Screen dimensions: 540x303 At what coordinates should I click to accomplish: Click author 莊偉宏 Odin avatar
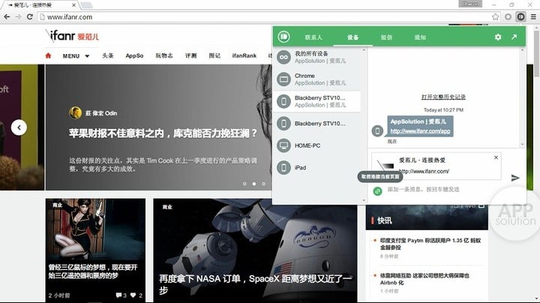point(75,112)
